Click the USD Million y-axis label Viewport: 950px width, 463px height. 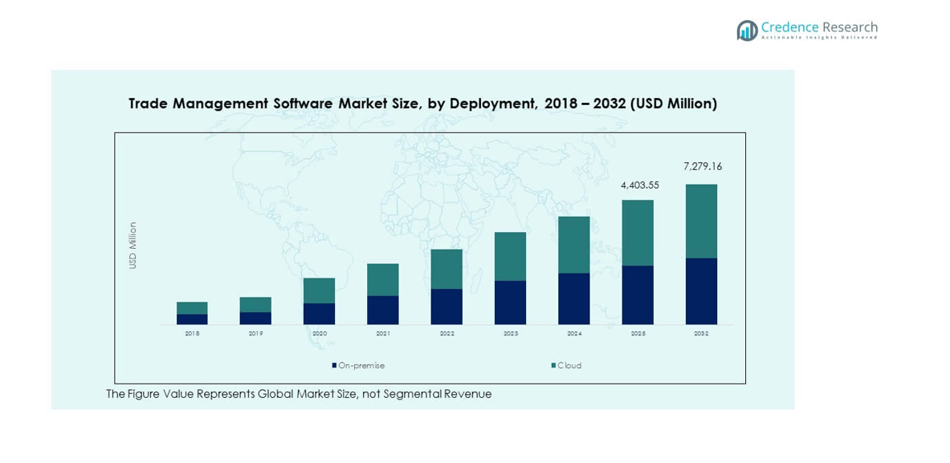pyautogui.click(x=133, y=245)
